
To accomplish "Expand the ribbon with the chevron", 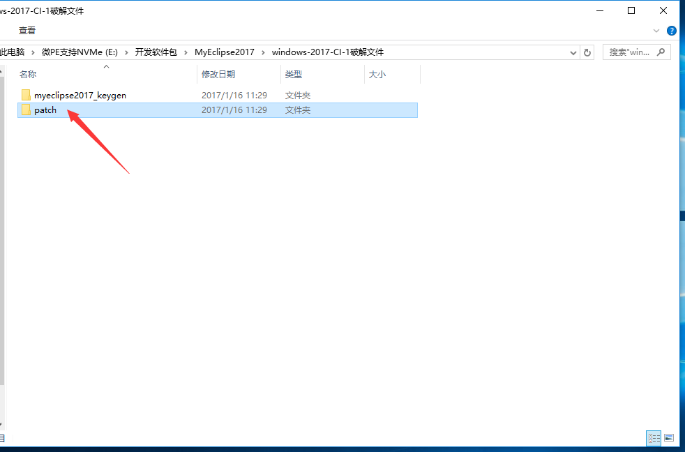I will pyautogui.click(x=656, y=31).
